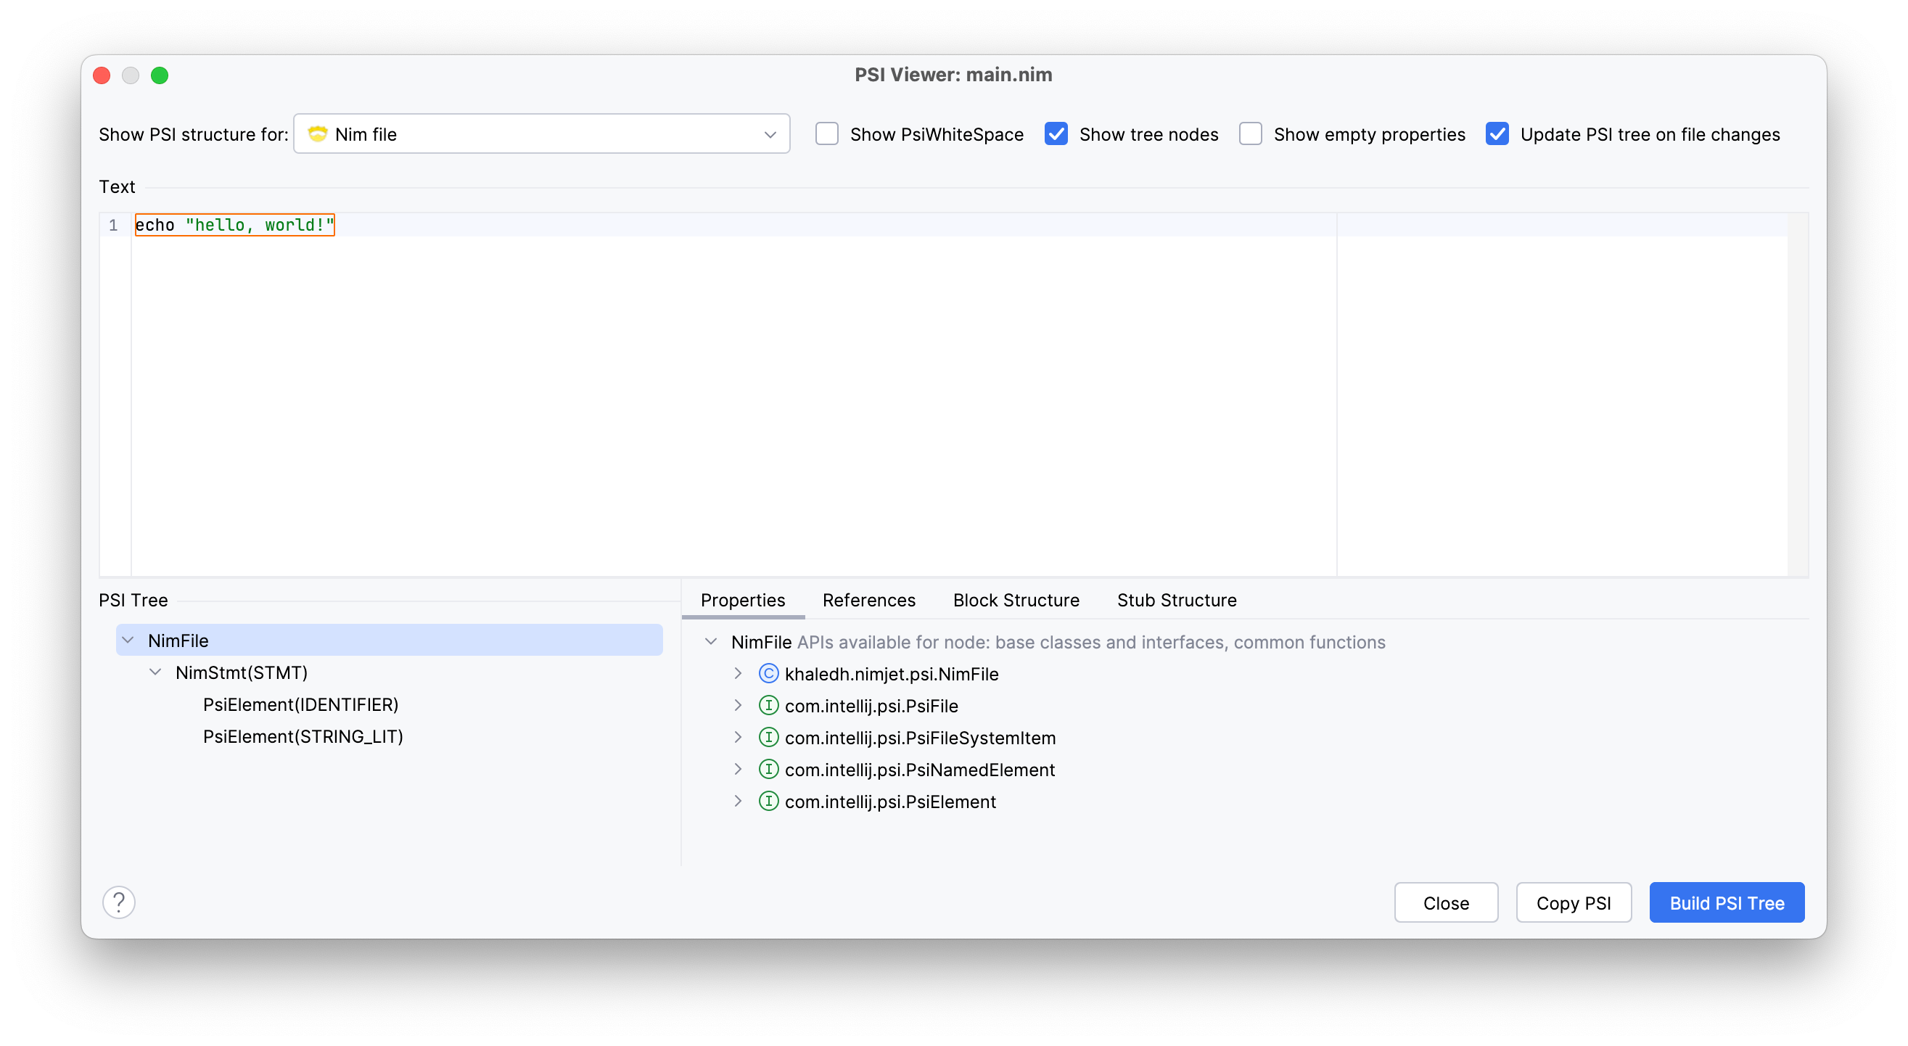Click the Copy PSI button
The height and width of the screenshot is (1046, 1908).
tap(1573, 903)
